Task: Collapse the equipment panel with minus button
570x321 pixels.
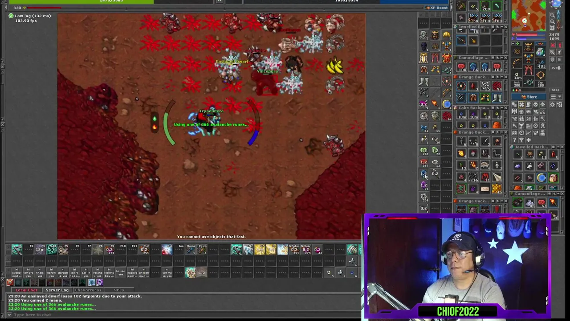Action: 513,44
